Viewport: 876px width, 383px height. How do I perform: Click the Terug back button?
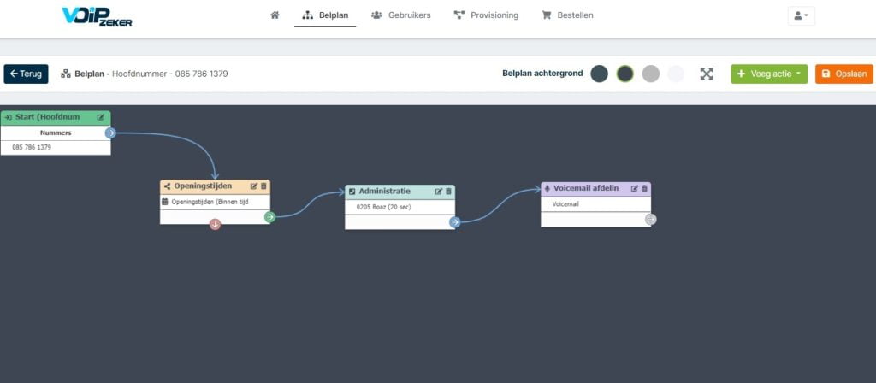coord(26,74)
